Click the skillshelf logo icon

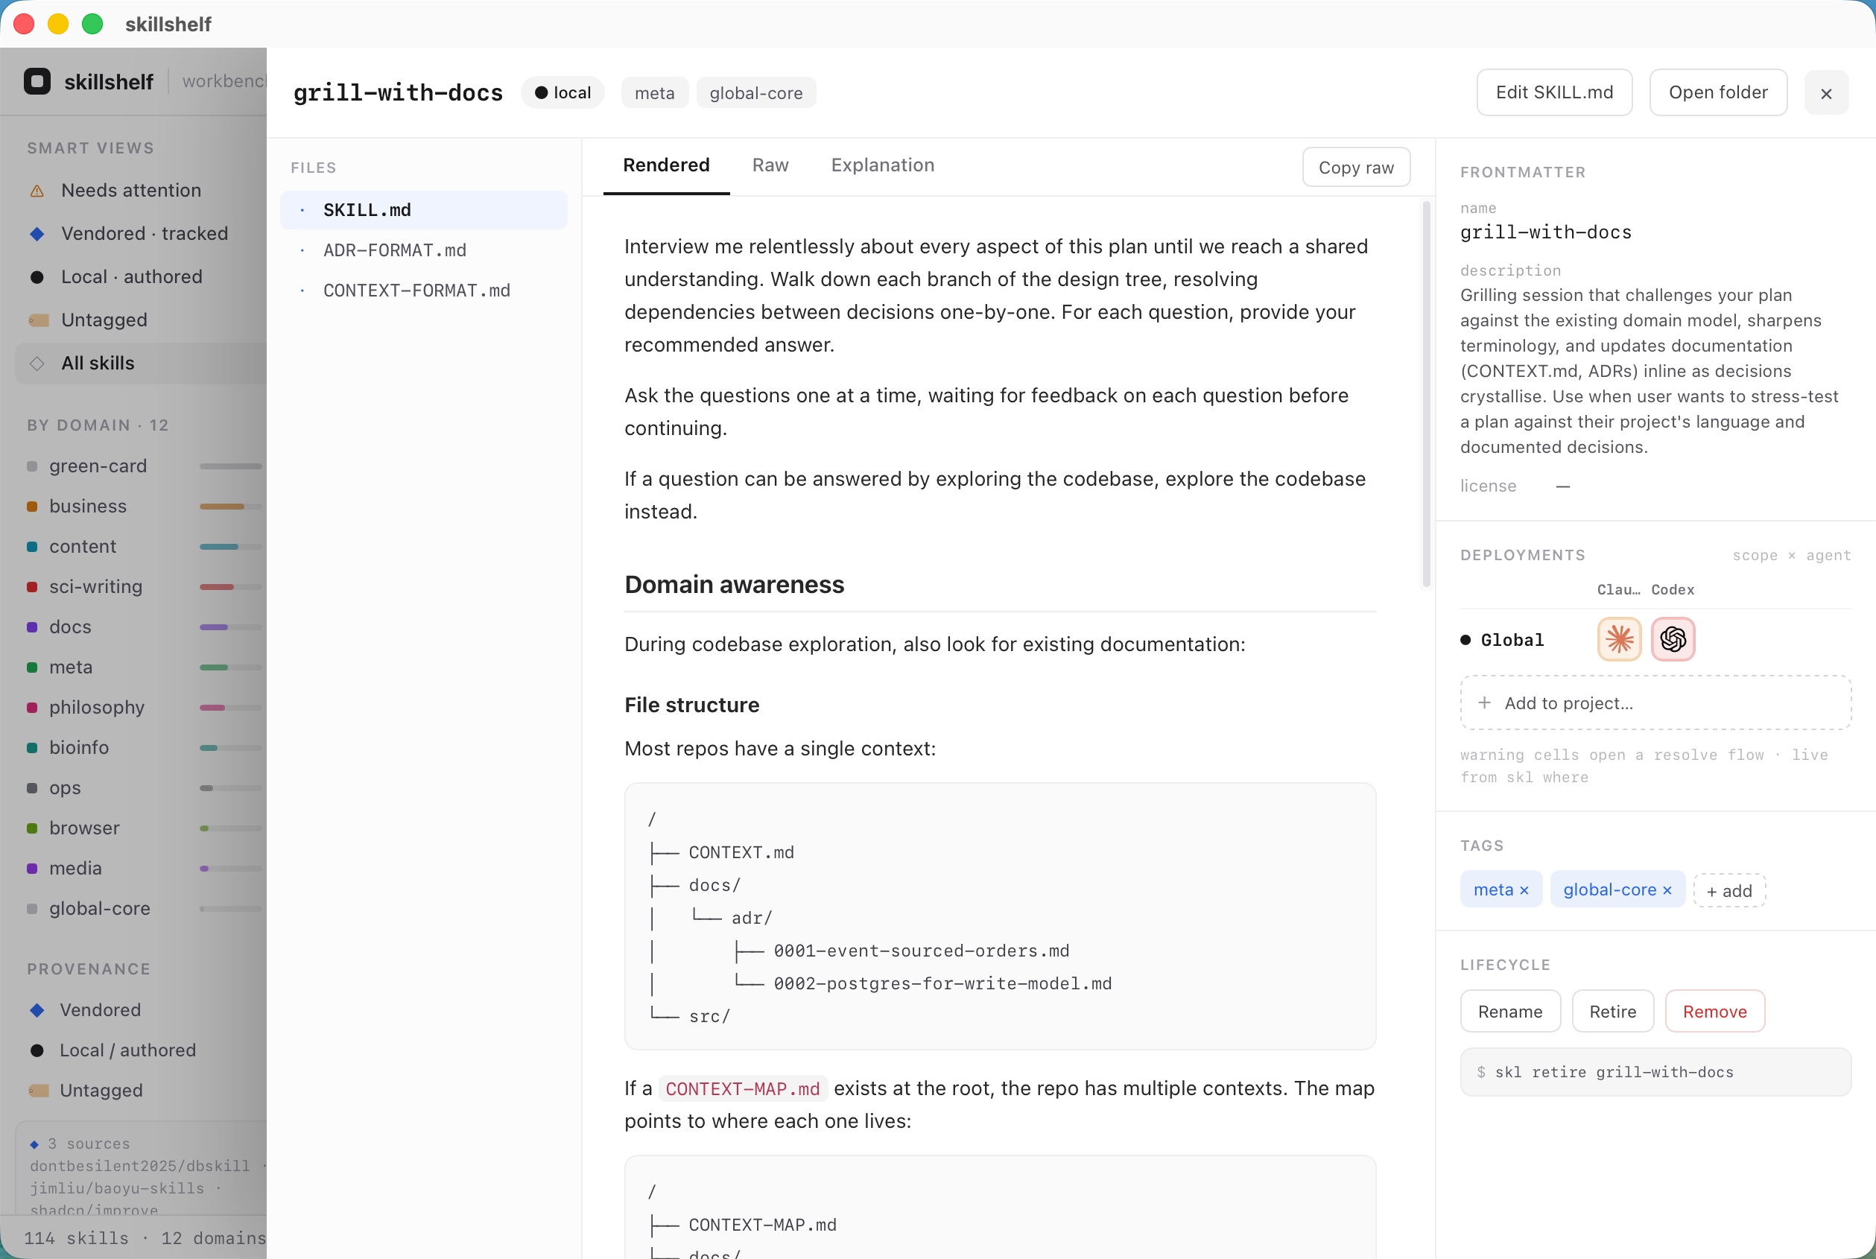click(37, 81)
